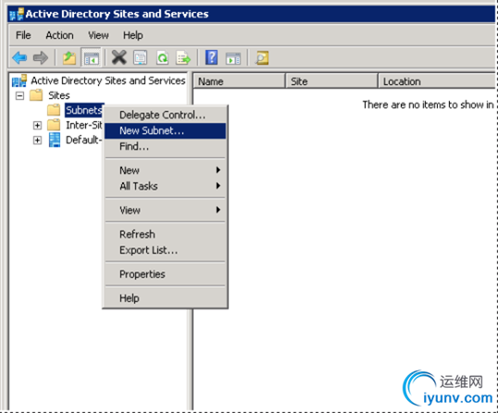Choose Find from the context menu
Screen dimensions: 498x413
pos(165,146)
